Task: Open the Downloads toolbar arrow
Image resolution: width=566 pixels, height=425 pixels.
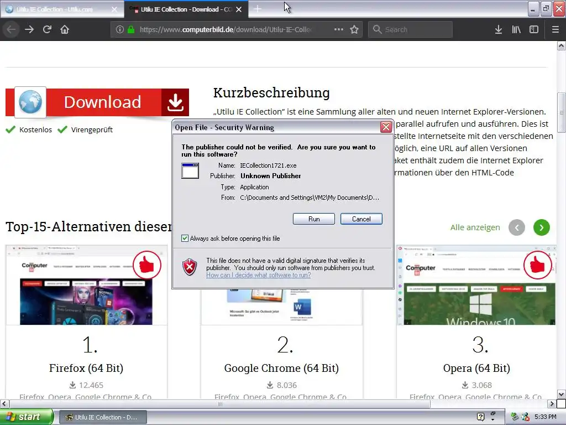Action: (x=499, y=29)
